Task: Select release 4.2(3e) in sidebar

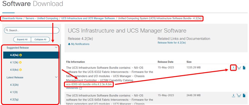Action: tap(31, 55)
